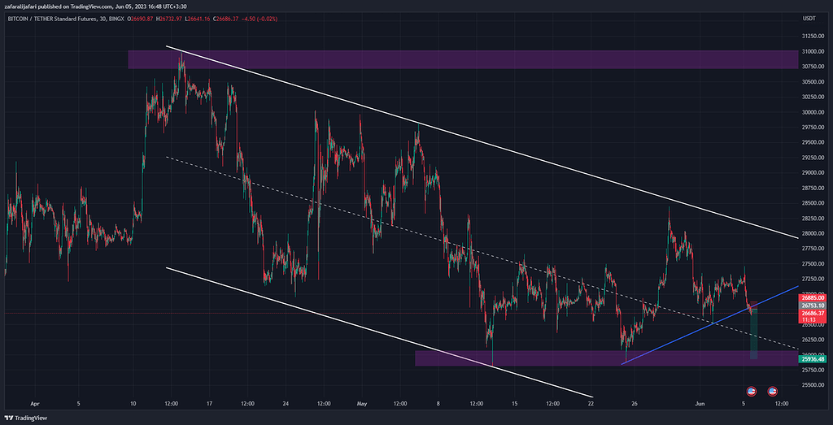The width and height of the screenshot is (833, 425).
Task: Open the TradingView logo at bottom left
Action: 25,418
